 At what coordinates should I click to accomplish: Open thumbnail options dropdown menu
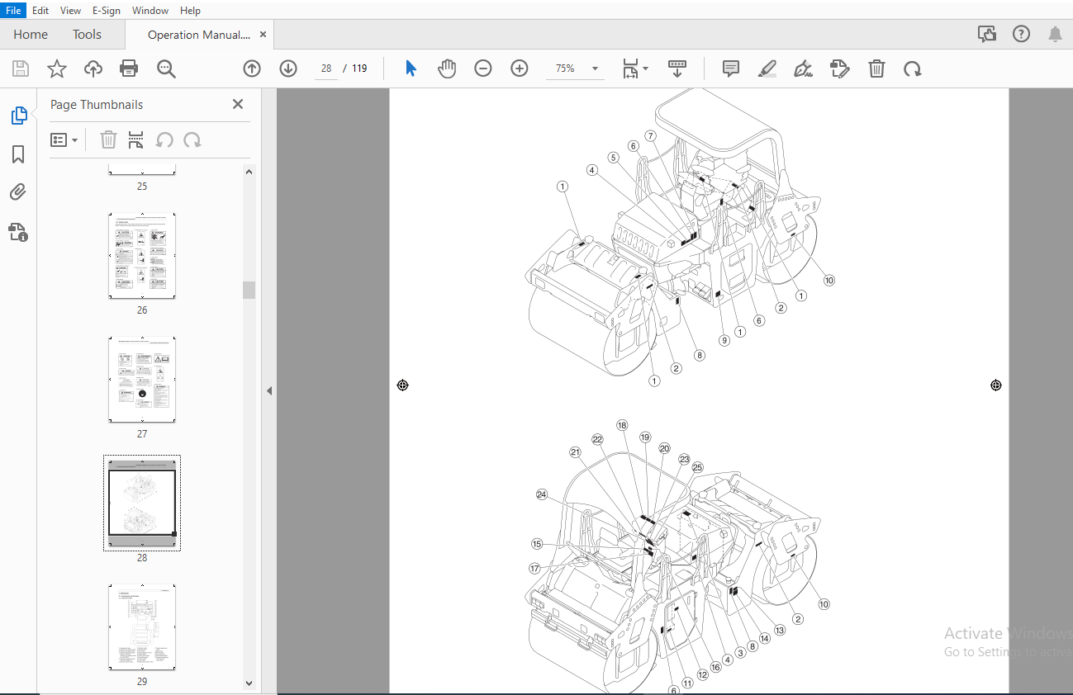[x=64, y=140]
